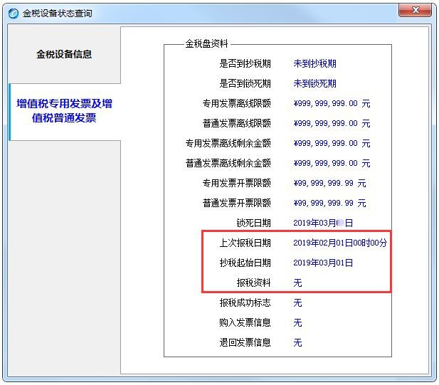Click the 普通发票离线剩余金额 label
The height and width of the screenshot is (385, 439).
pyautogui.click(x=228, y=163)
